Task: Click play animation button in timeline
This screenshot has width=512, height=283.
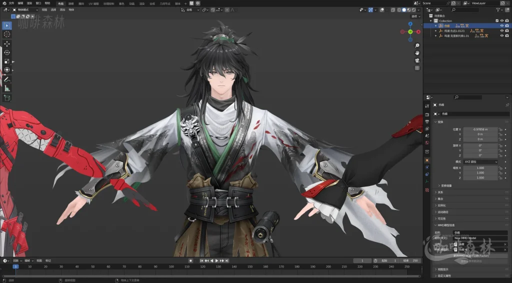Action: tap(216, 261)
